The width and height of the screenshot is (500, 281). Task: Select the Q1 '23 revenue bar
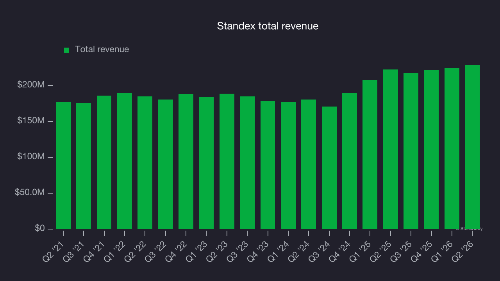point(206,163)
